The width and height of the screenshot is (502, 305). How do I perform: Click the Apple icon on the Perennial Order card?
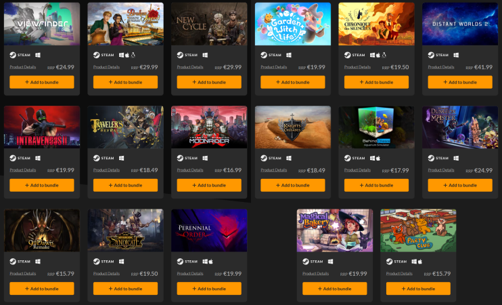pos(210,262)
